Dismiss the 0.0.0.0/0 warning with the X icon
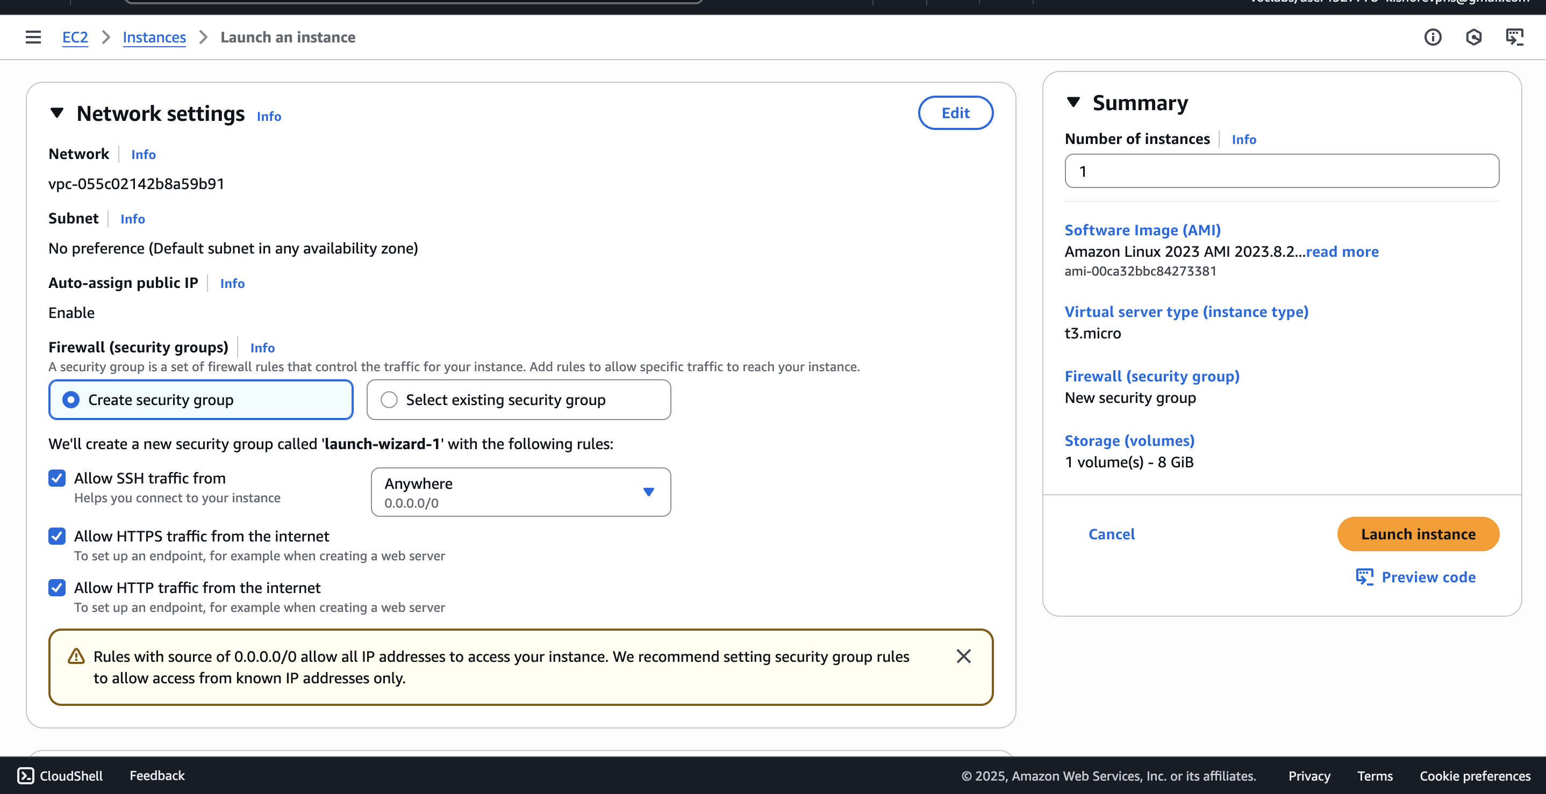 pyautogui.click(x=964, y=656)
